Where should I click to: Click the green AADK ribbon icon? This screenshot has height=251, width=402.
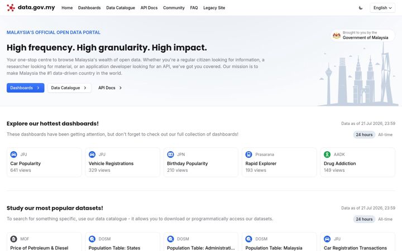tap(327, 155)
